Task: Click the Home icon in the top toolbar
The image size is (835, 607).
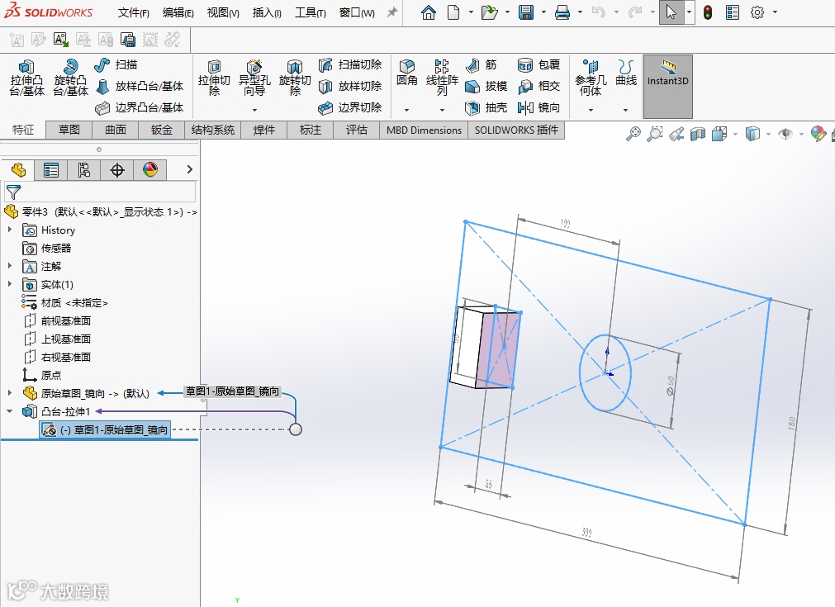Action: pos(428,12)
